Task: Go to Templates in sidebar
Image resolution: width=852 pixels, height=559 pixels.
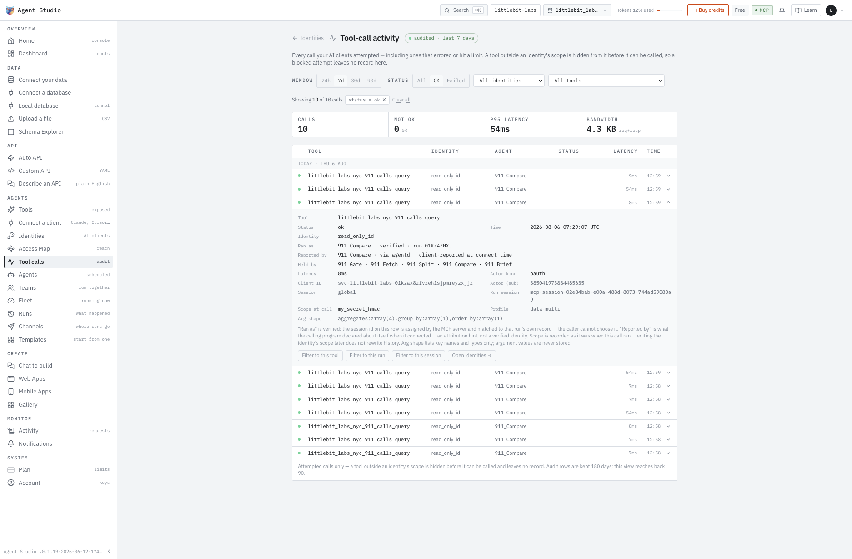Action: coord(58,340)
